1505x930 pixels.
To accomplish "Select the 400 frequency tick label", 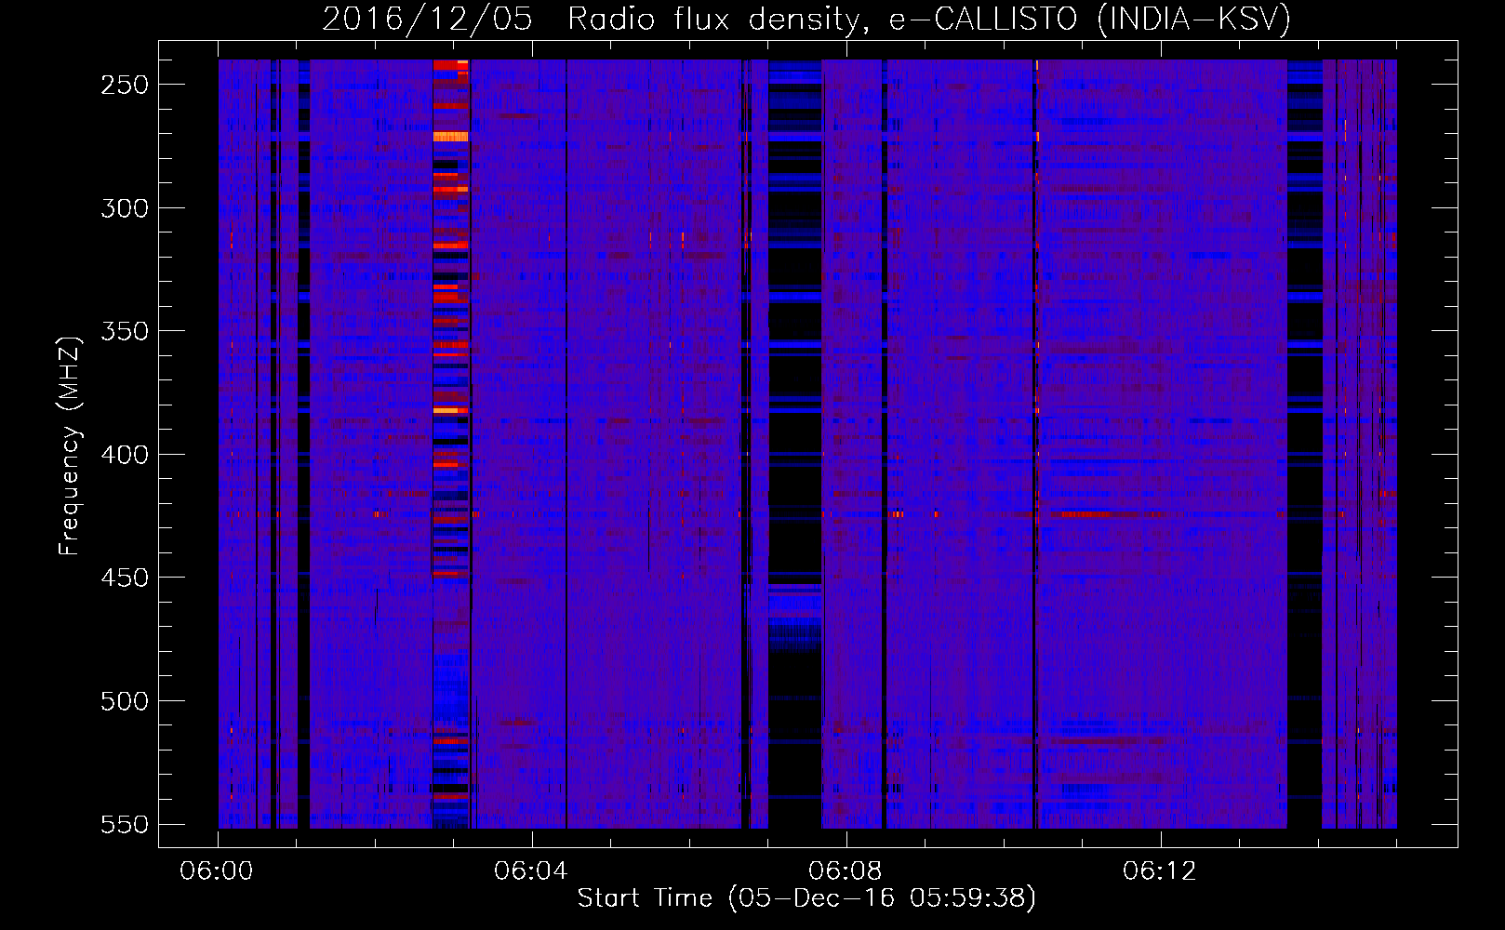I will click(x=125, y=455).
